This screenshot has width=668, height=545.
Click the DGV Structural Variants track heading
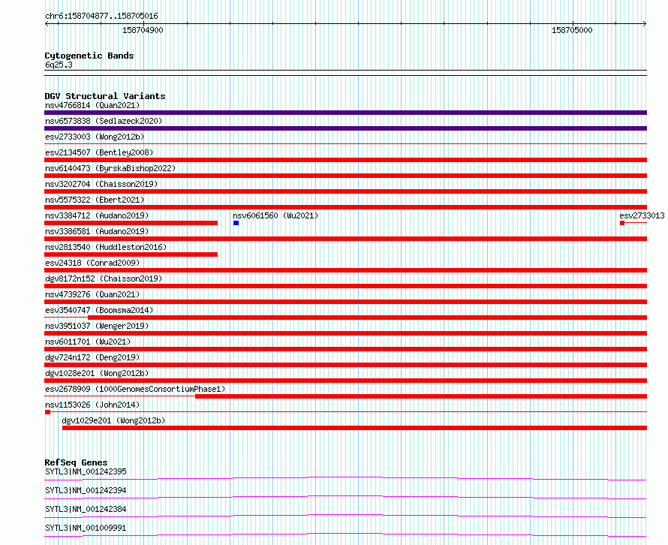click(x=105, y=96)
